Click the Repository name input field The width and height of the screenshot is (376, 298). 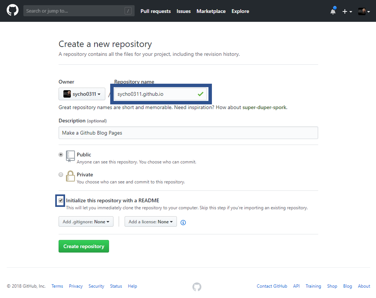160,94
